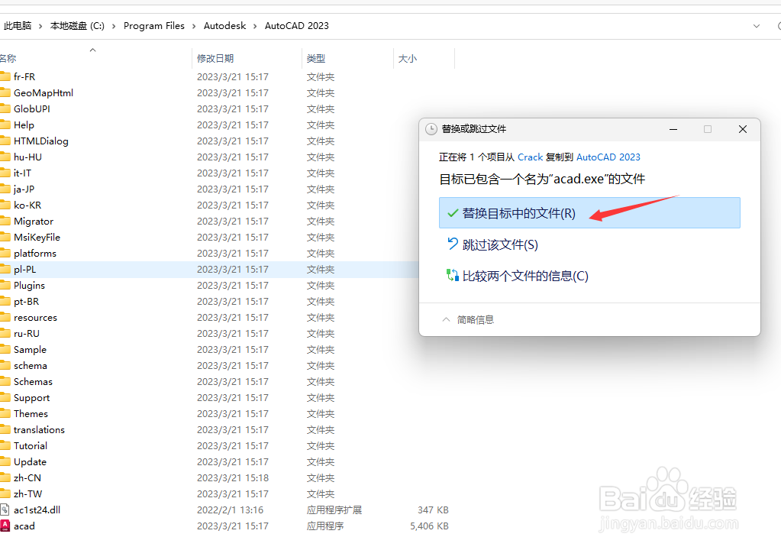Click the compare files icon beside 比较两个文件的信息
The width and height of the screenshot is (781, 550).
(x=452, y=276)
